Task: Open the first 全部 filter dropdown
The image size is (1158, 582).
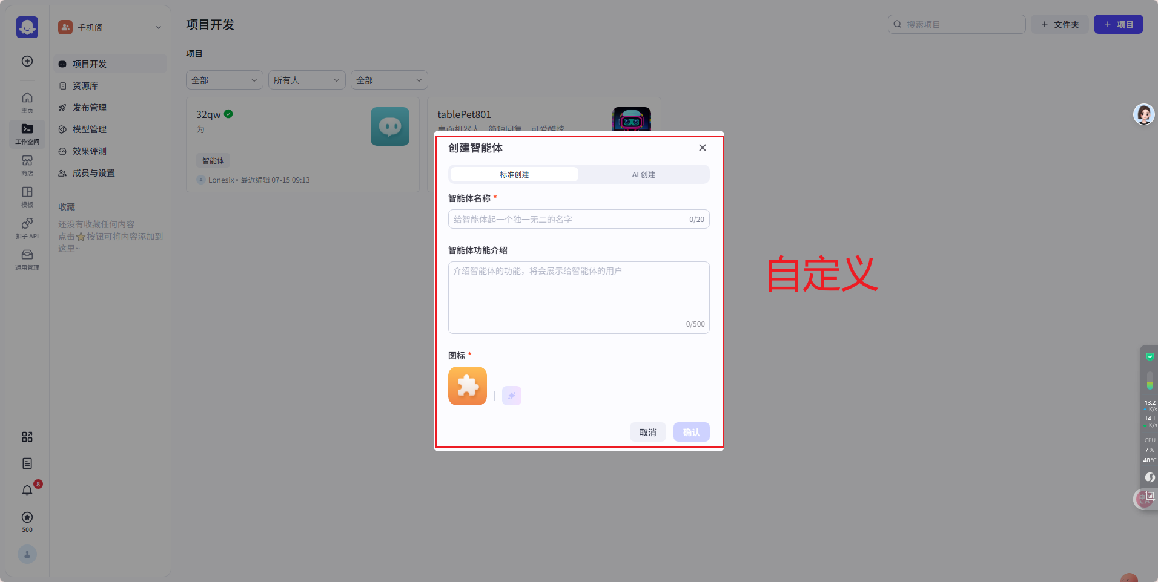Action: pos(224,80)
